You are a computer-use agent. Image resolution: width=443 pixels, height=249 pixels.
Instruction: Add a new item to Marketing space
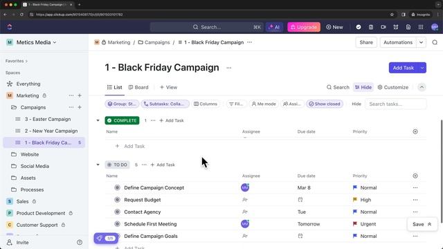coord(80,95)
